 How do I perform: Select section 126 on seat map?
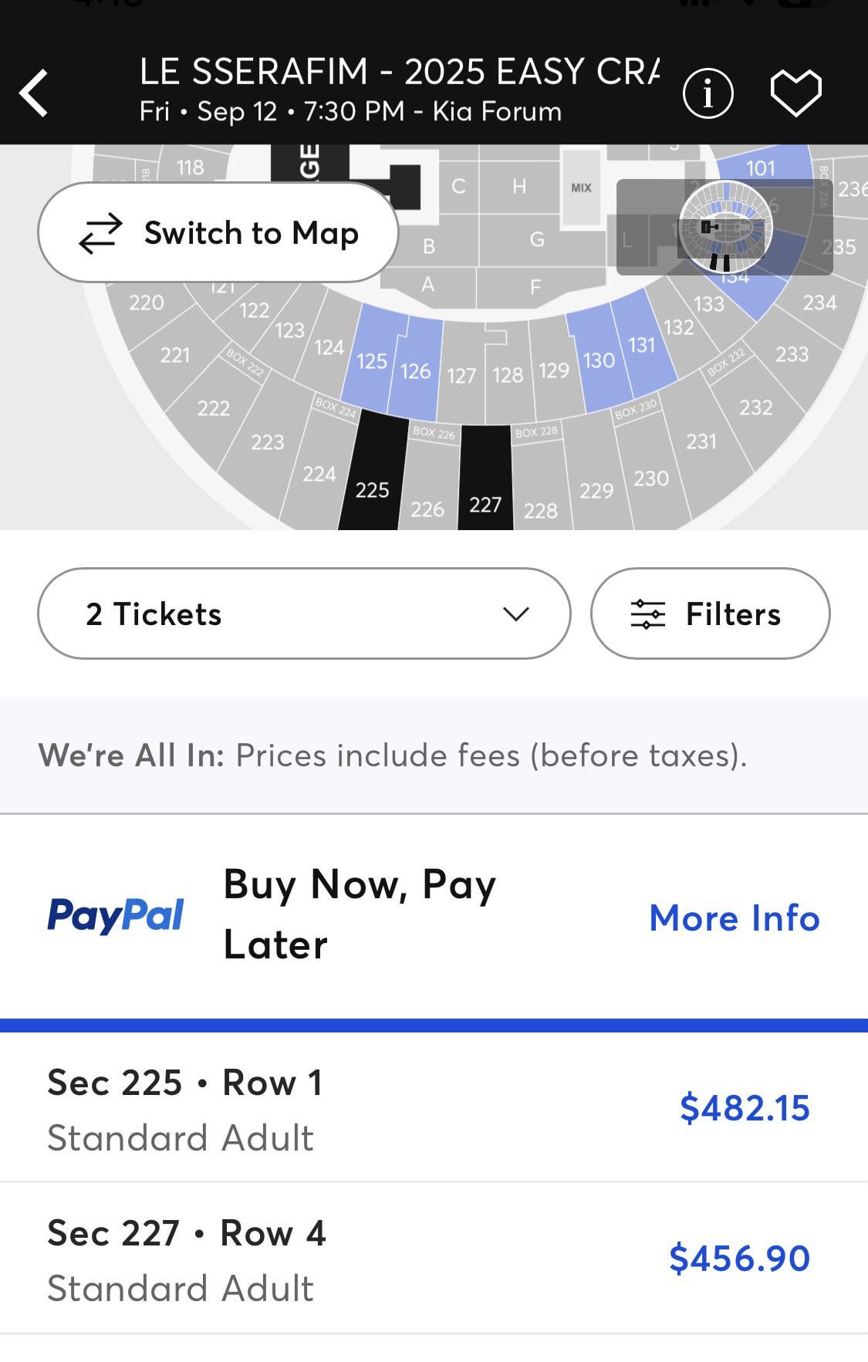415,370
